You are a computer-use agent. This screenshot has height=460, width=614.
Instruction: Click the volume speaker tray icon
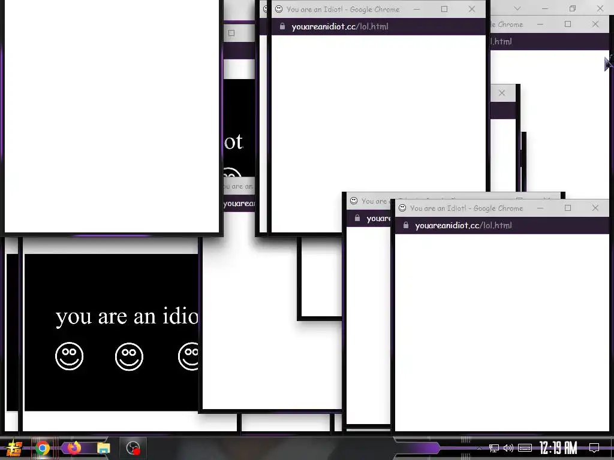pos(508,448)
